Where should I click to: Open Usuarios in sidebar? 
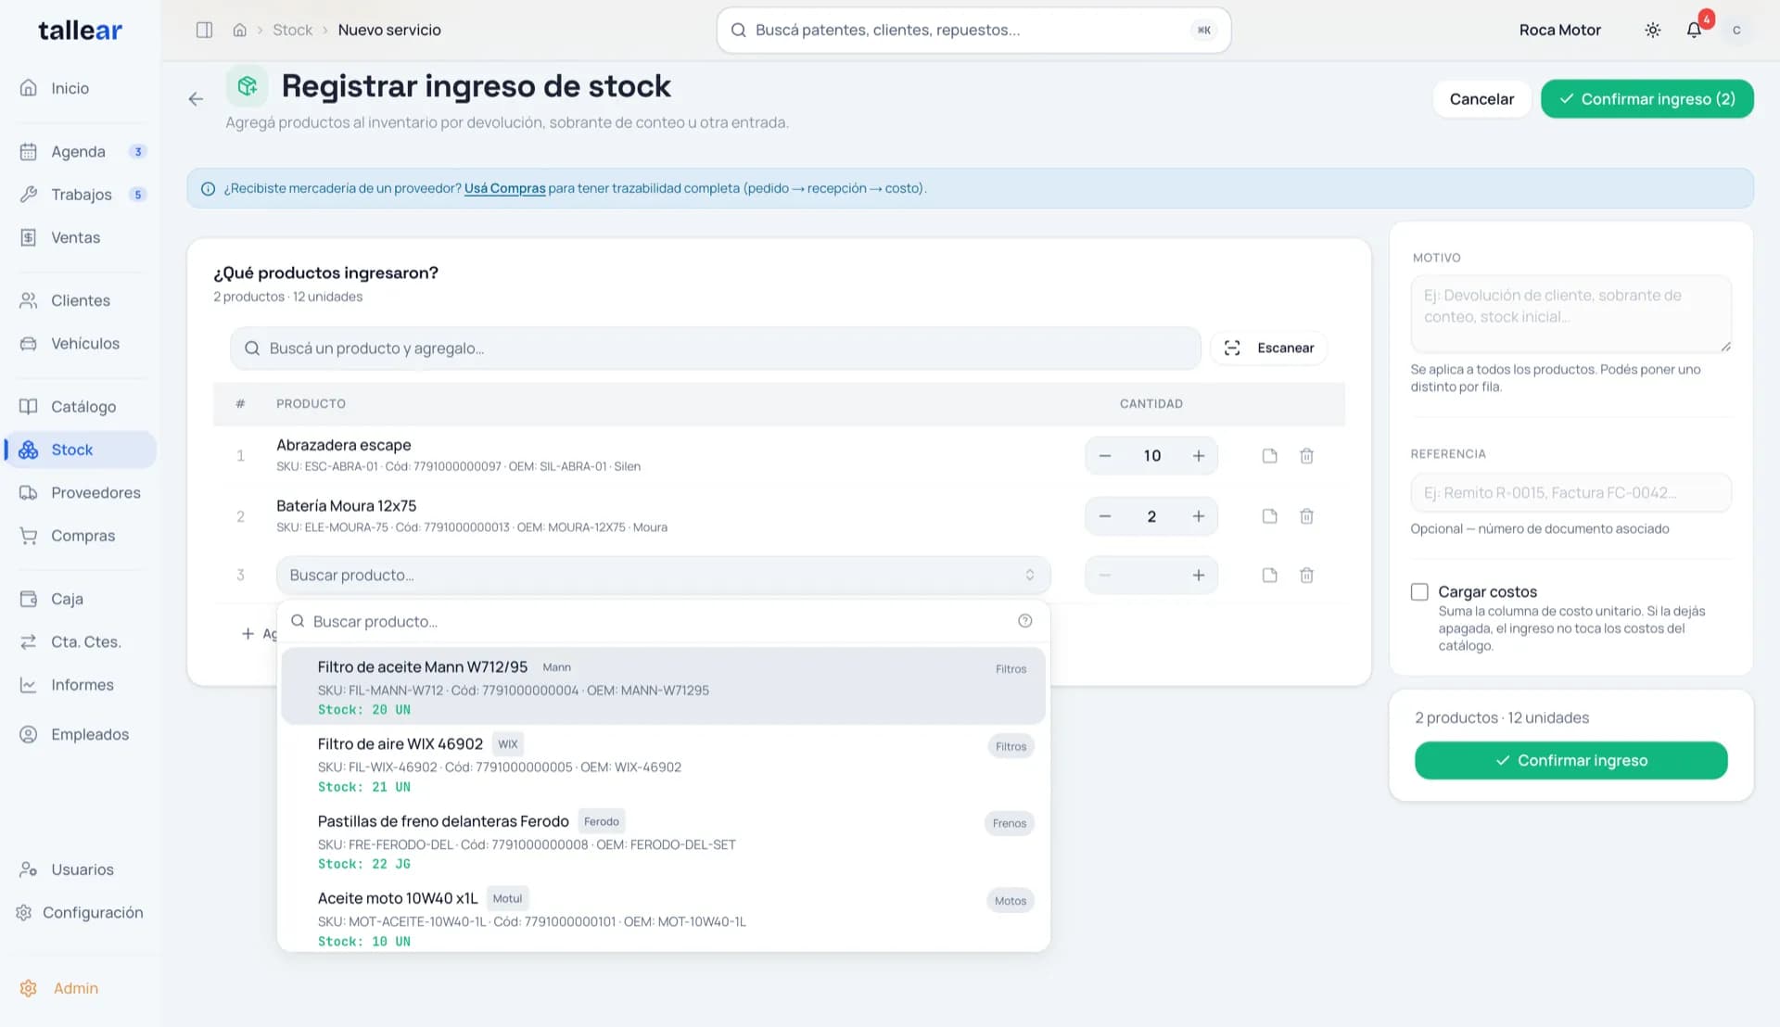(80, 869)
